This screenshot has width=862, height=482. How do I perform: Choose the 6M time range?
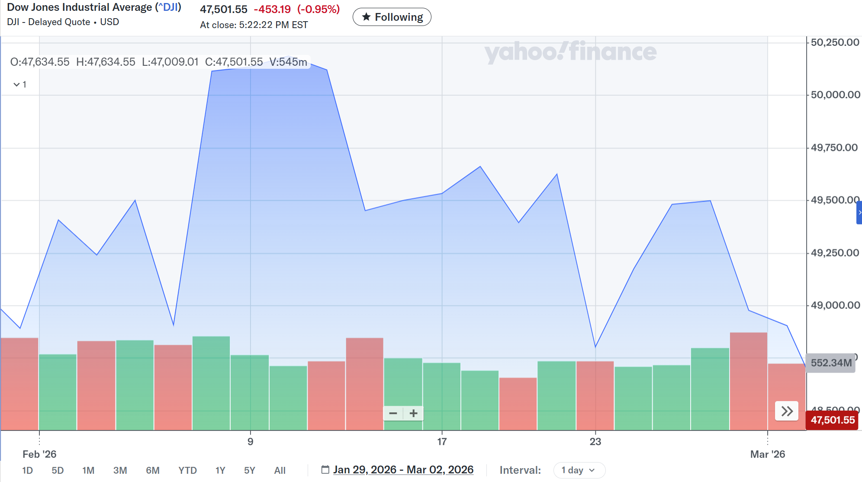(x=152, y=470)
